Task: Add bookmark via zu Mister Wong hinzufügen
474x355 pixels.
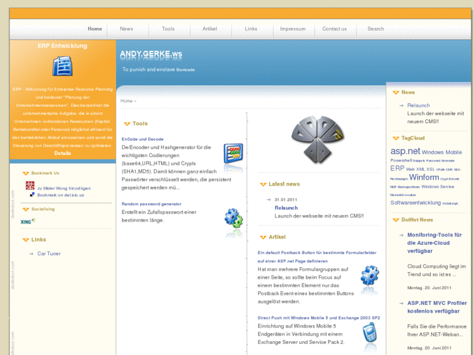Action: [64, 188]
